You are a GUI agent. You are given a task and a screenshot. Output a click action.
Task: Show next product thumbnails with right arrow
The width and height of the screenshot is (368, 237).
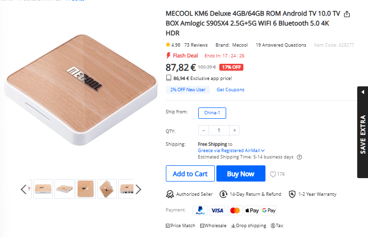click(138, 189)
